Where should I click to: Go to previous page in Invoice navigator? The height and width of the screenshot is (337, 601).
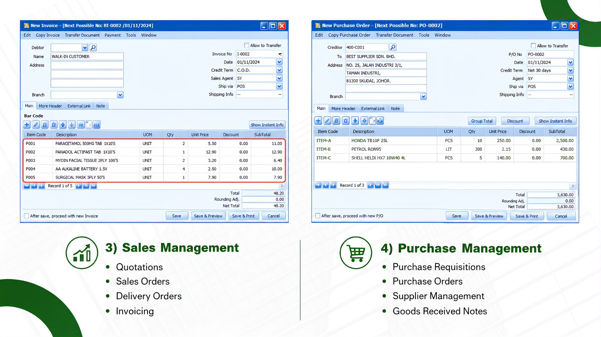click(x=34, y=186)
